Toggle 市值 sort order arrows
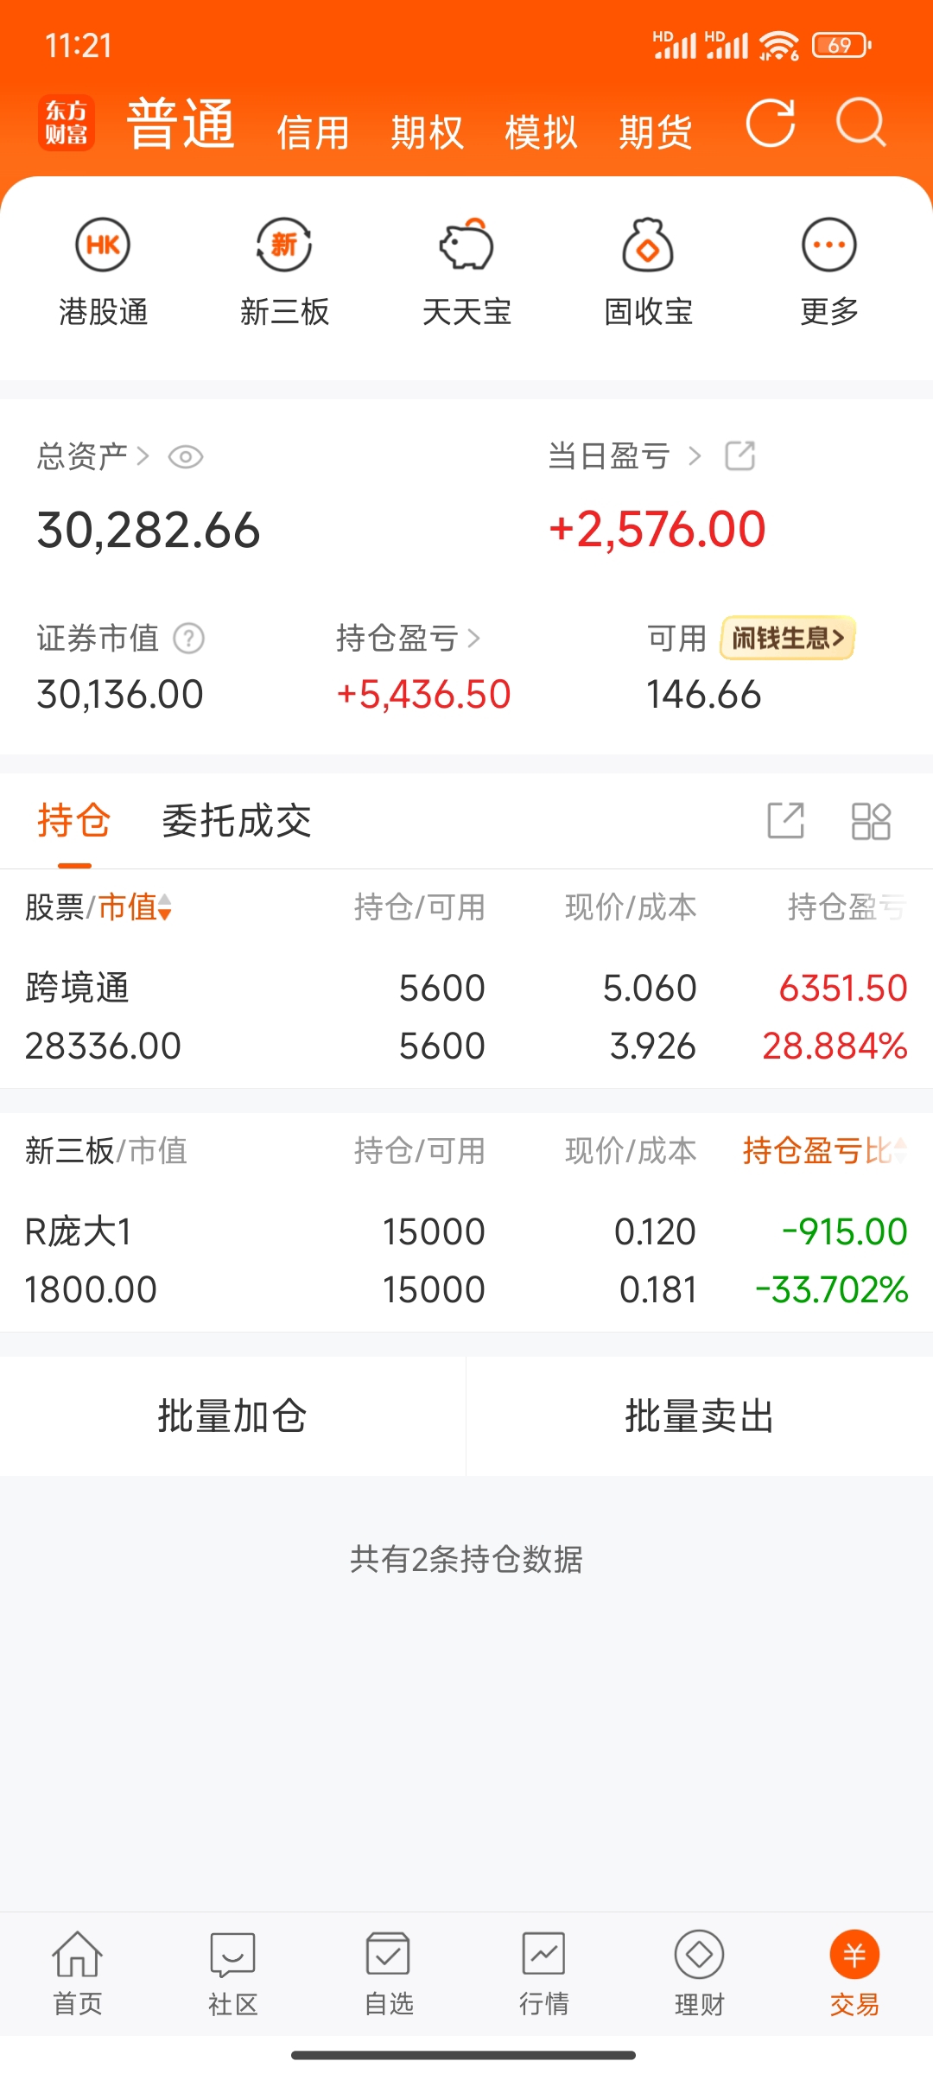The image size is (933, 2074). tap(164, 907)
